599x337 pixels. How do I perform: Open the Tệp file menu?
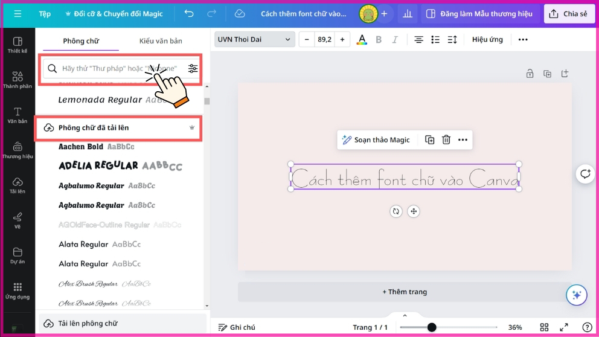tap(45, 14)
